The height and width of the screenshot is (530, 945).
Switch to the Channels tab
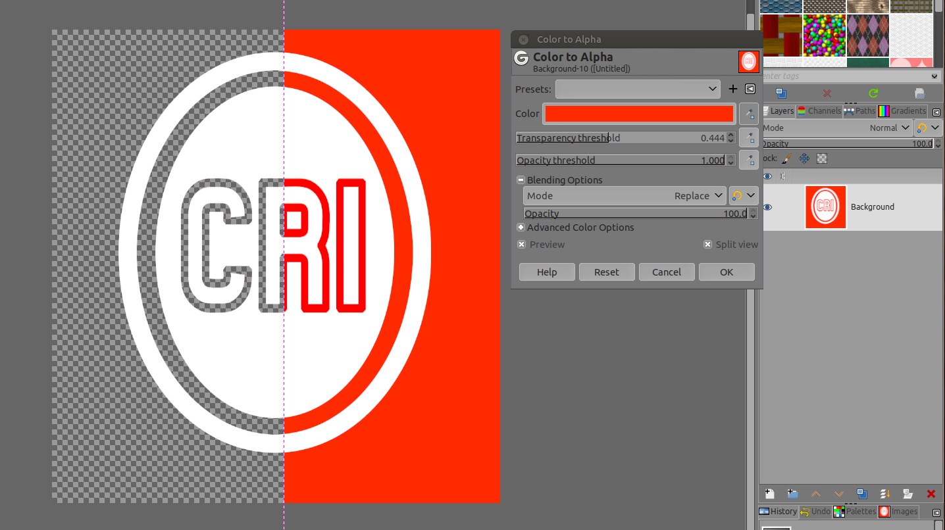pos(819,111)
